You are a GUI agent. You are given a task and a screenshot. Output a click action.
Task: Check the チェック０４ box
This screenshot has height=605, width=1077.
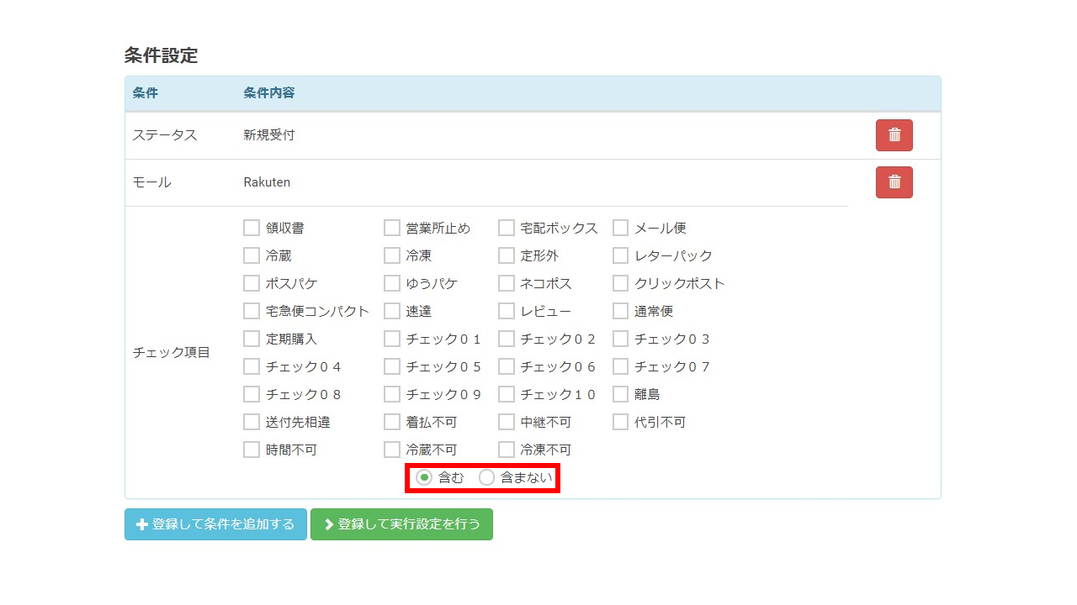252,366
